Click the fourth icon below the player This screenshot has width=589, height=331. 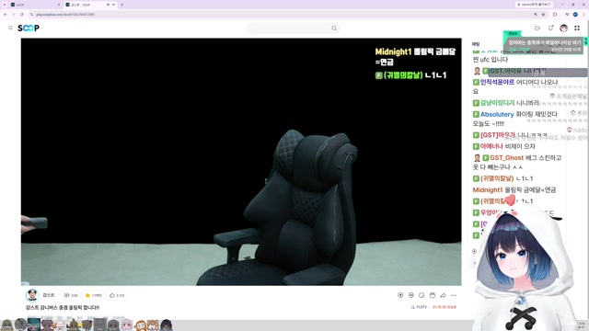(433, 295)
